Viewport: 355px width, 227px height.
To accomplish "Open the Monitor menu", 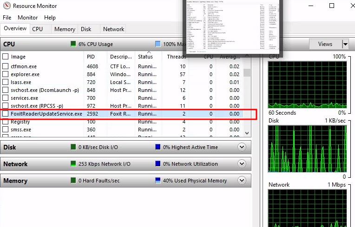I will pyautogui.click(x=27, y=18).
